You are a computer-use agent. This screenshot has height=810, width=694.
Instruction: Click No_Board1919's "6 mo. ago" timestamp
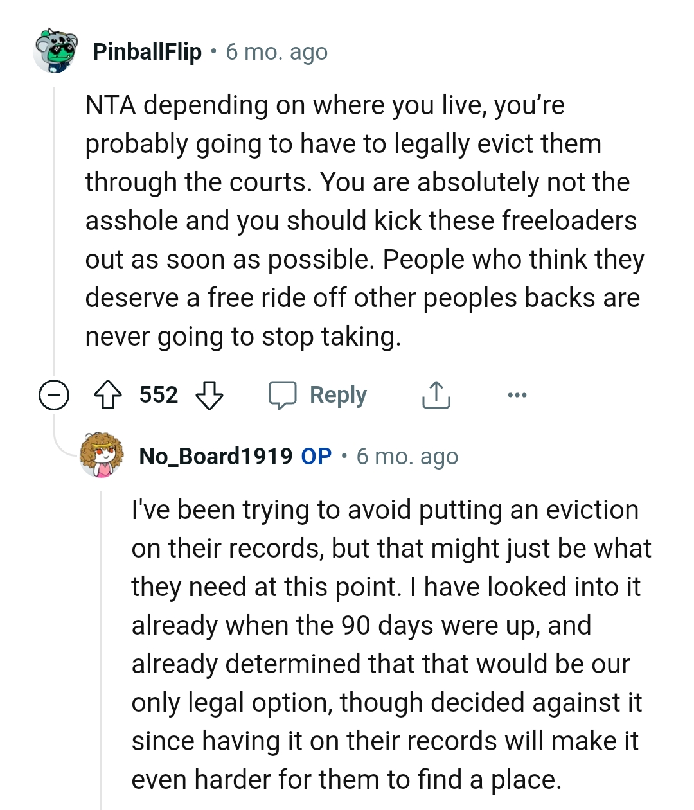point(407,456)
